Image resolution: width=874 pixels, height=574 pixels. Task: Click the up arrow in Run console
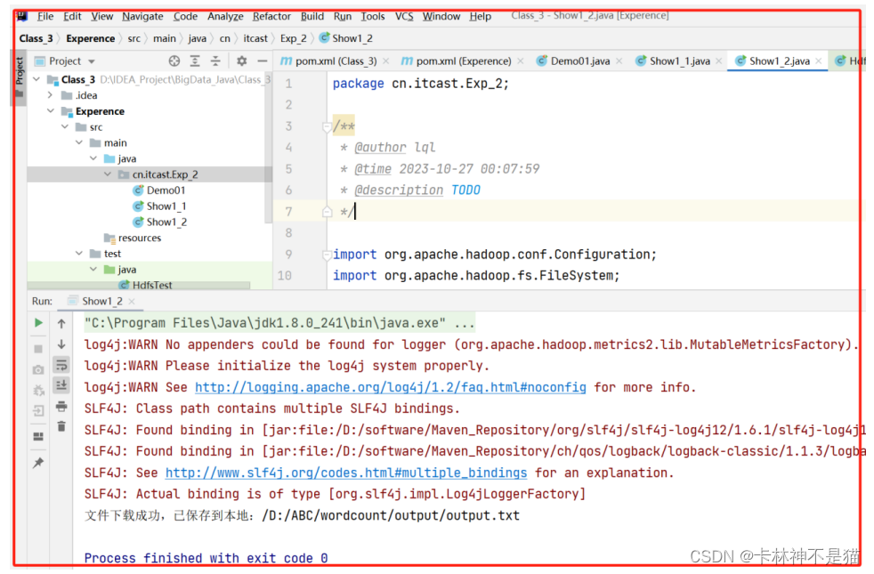pyautogui.click(x=61, y=323)
